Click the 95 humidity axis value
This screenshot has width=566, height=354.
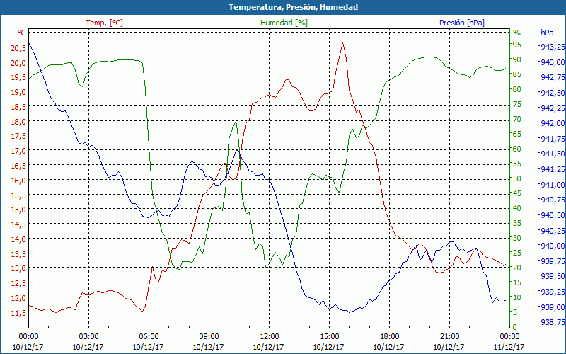point(517,45)
